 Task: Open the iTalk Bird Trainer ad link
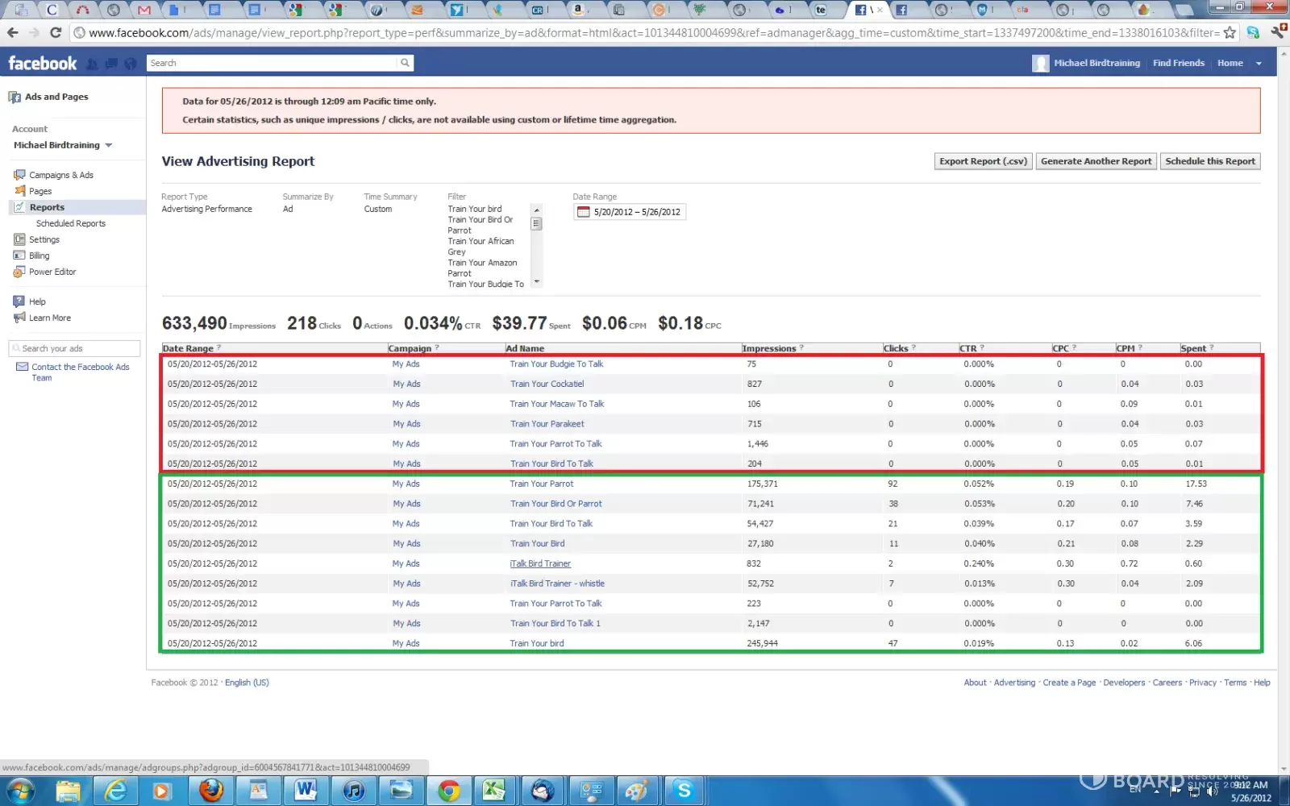[540, 563]
